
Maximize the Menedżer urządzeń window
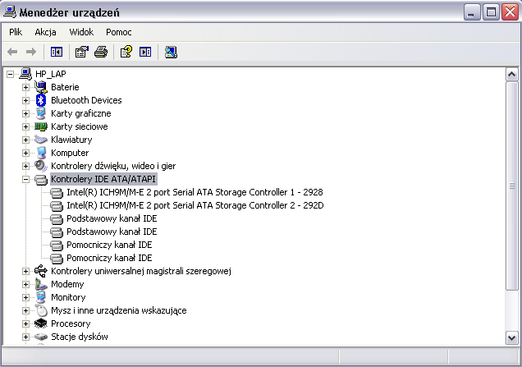tap(491, 12)
